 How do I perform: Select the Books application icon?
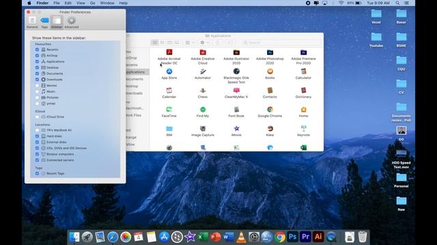[270, 71]
